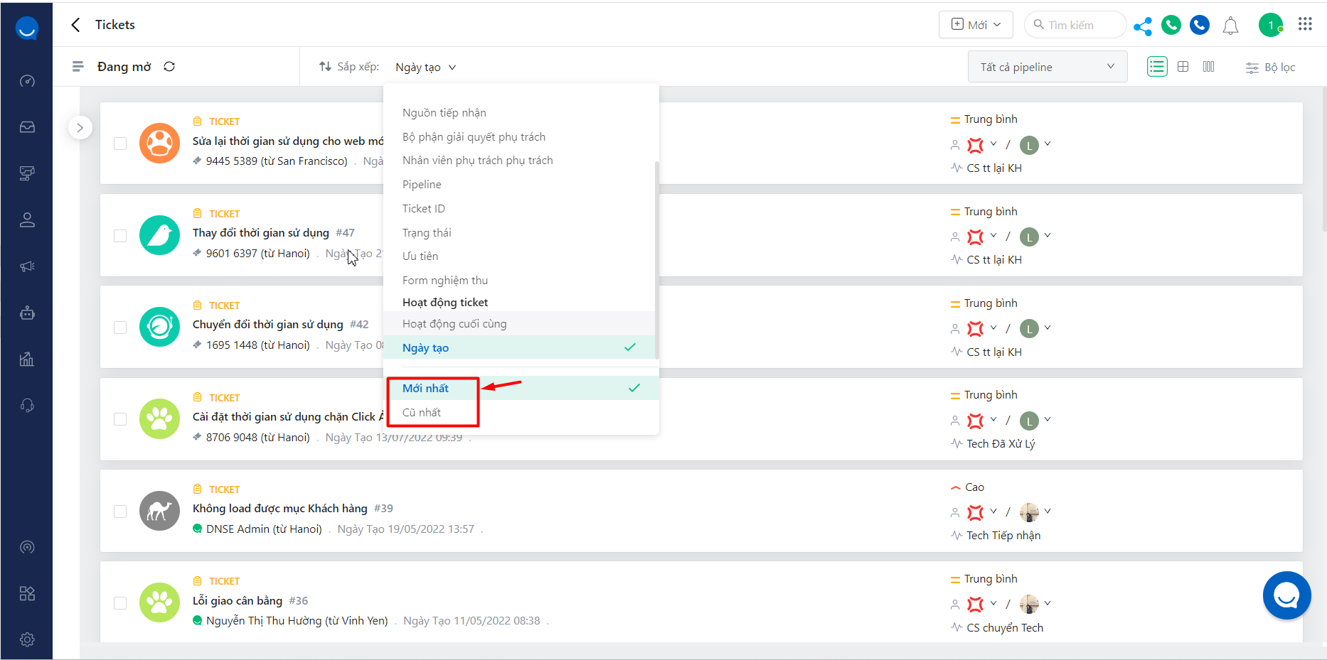The height and width of the screenshot is (660, 1327).
Task: Expand the collapsed left panel arrow
Action: click(80, 128)
